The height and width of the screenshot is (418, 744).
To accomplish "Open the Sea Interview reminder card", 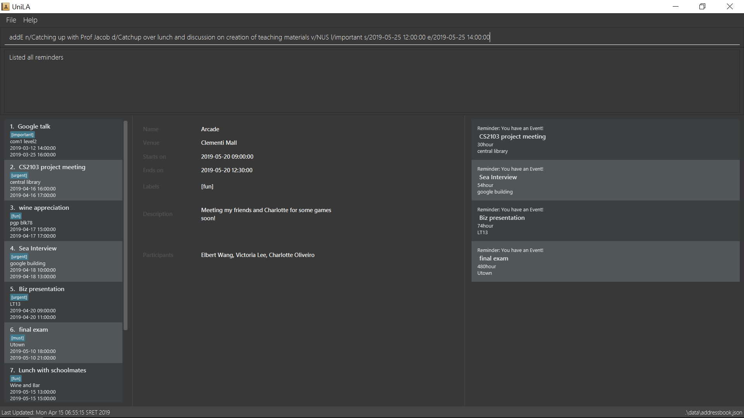I will [605, 180].
